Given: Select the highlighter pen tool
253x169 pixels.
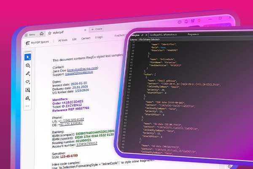Looking at the screenshot, I should (x=28, y=74).
